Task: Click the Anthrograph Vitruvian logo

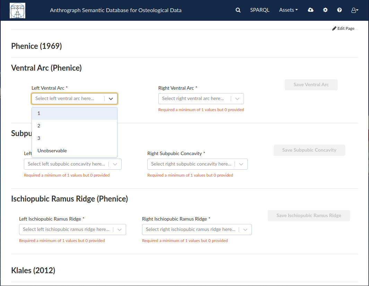Action: point(17,11)
